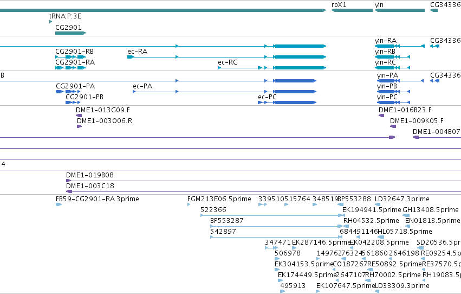Select the DME1-003O06.R arrow marker
The height and width of the screenshot is (294, 461).
[80, 126]
